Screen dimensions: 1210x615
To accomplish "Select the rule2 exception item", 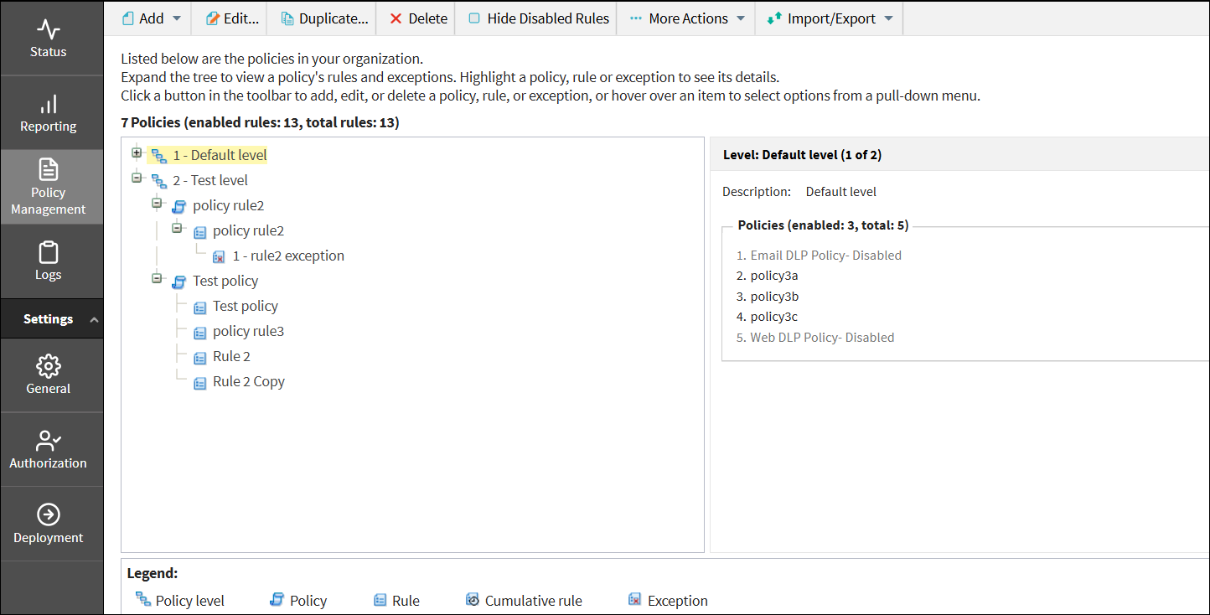I will pyautogui.click(x=288, y=256).
